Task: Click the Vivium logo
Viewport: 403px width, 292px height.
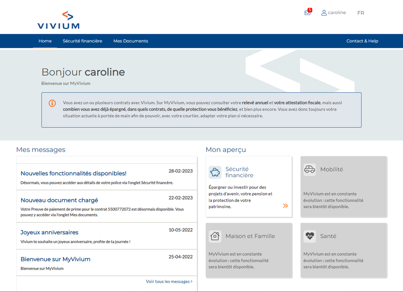Action: (x=58, y=20)
